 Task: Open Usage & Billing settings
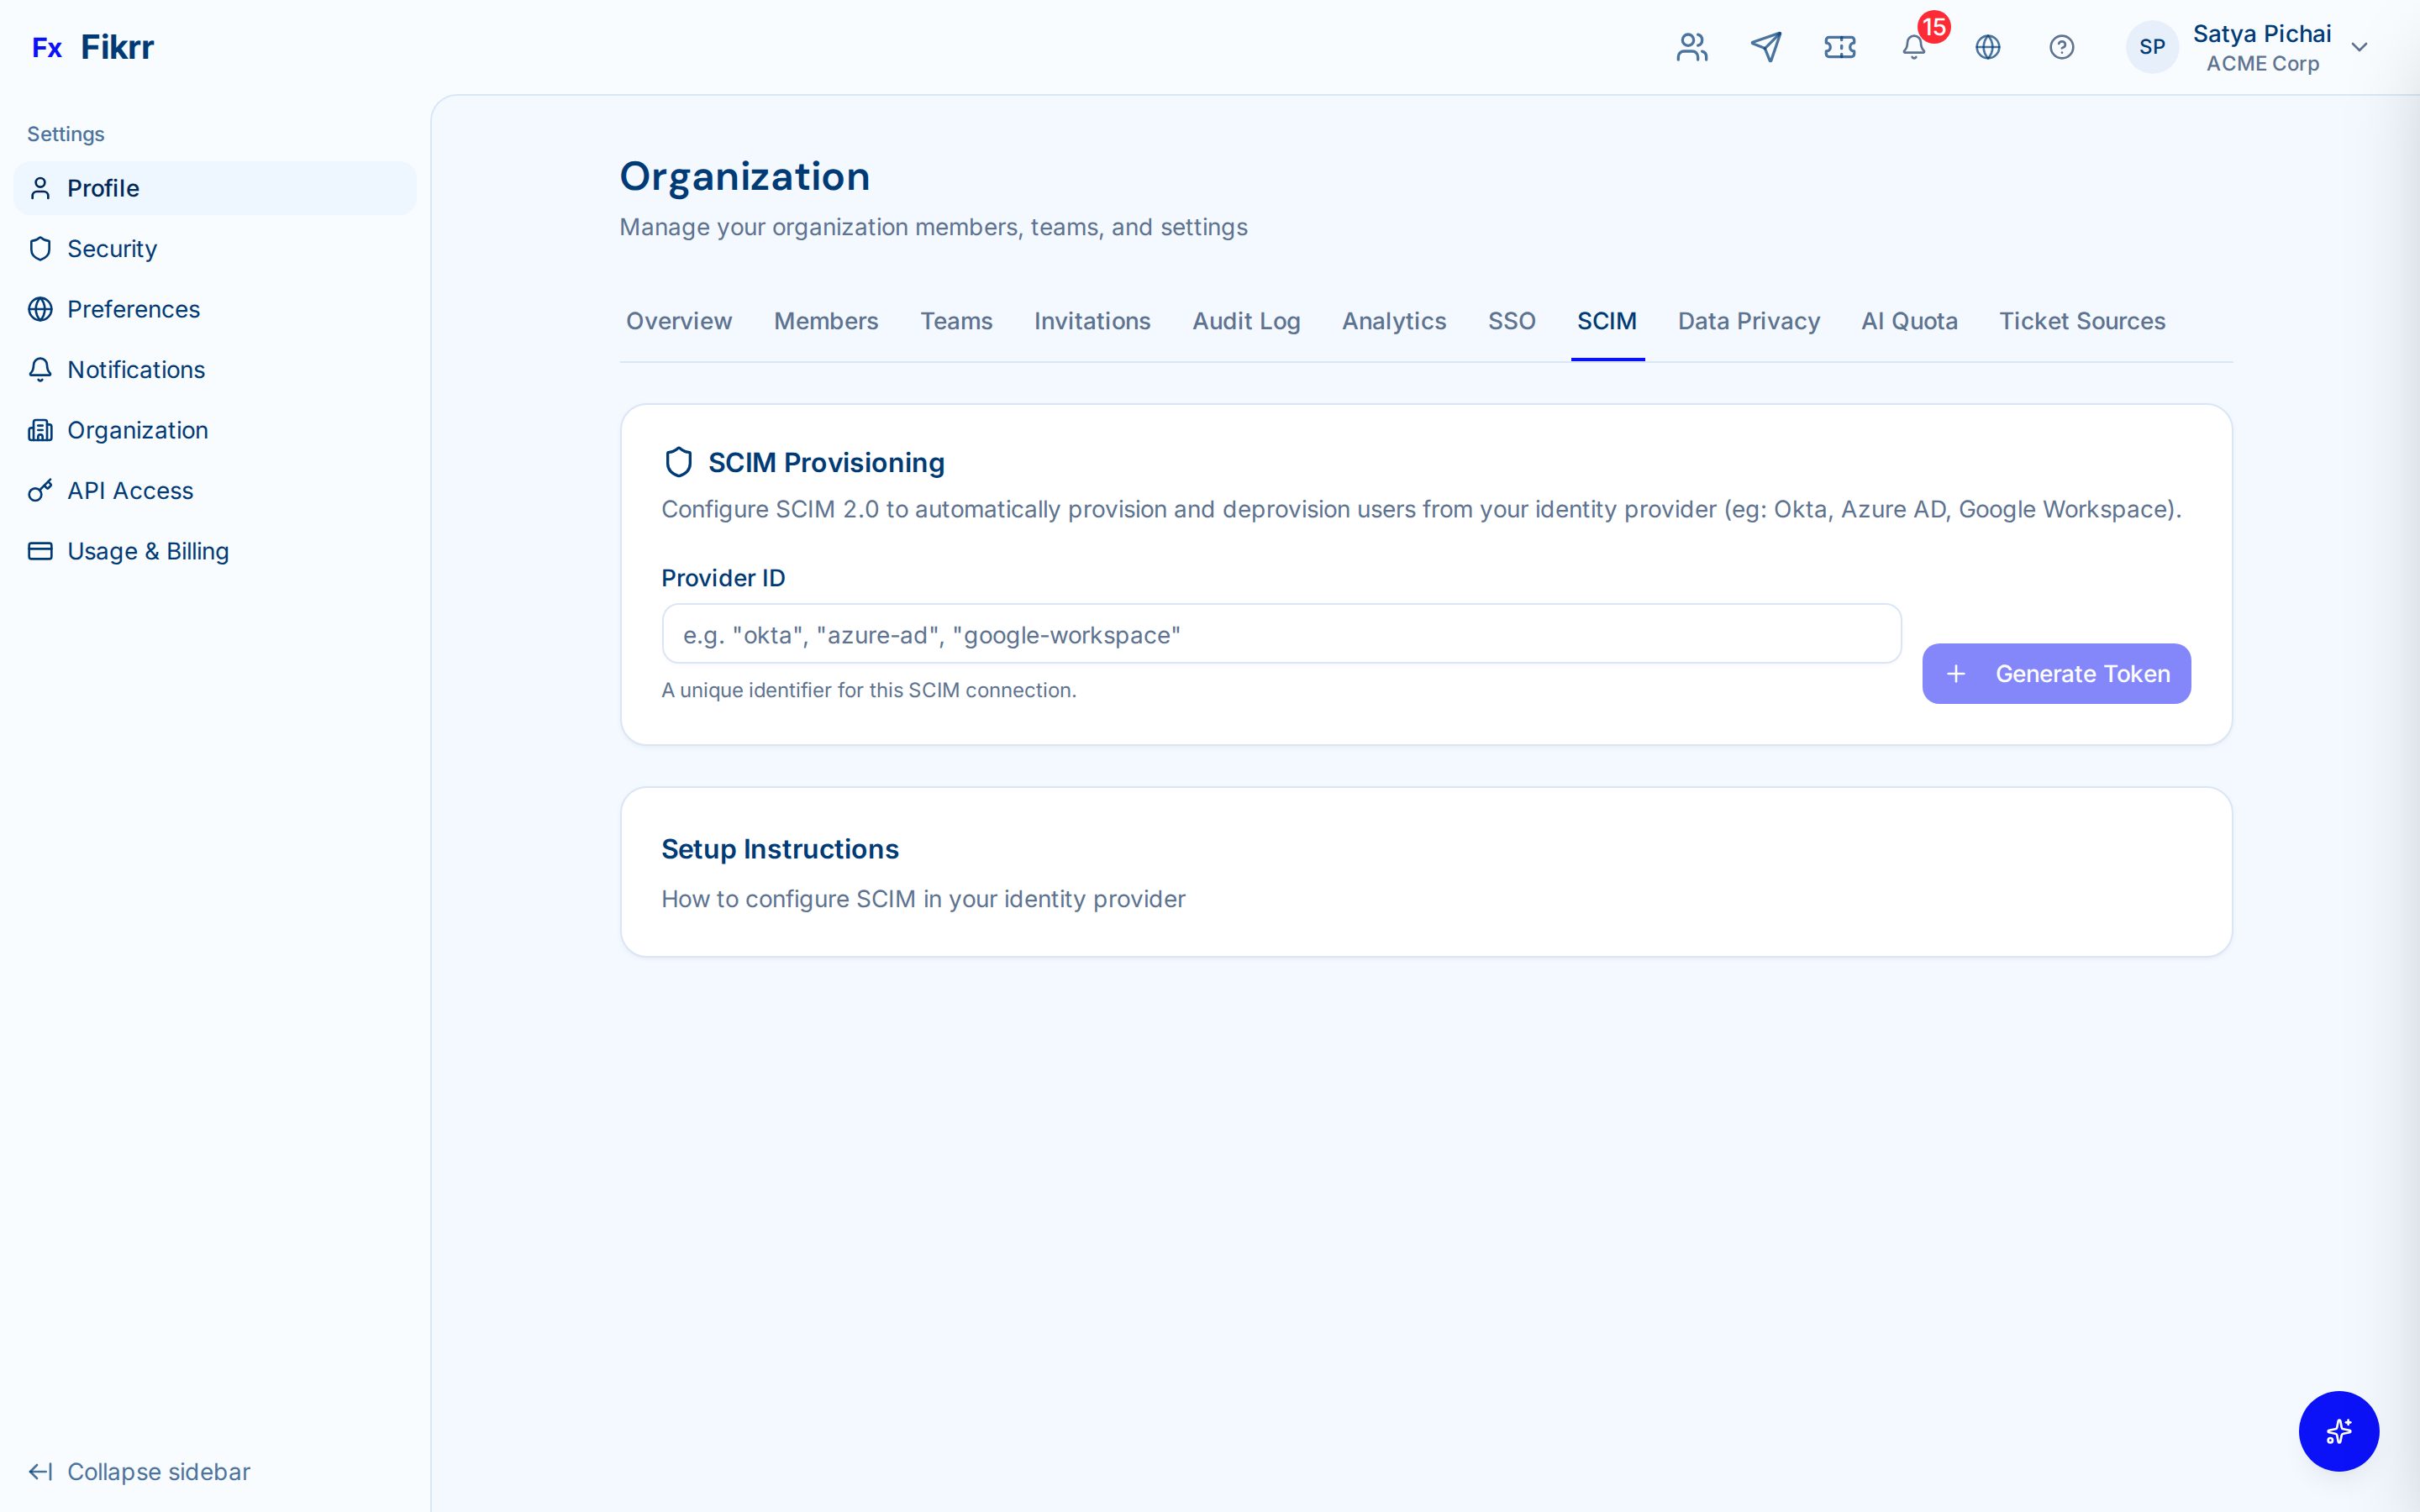click(x=148, y=551)
